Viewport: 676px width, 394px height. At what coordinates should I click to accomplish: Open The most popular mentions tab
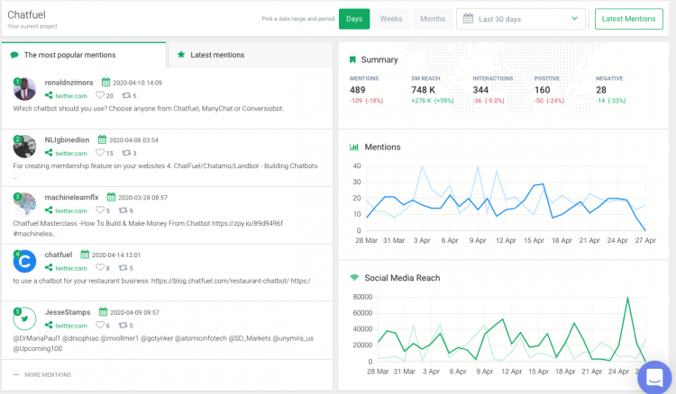tap(84, 55)
